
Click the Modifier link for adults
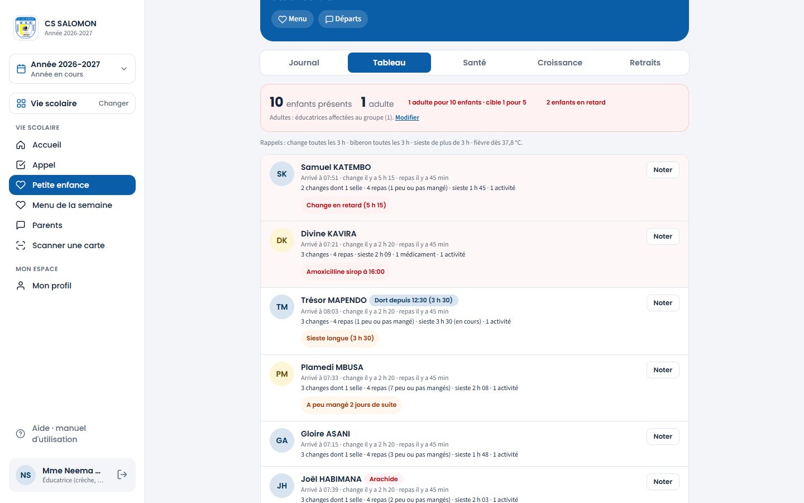(407, 117)
